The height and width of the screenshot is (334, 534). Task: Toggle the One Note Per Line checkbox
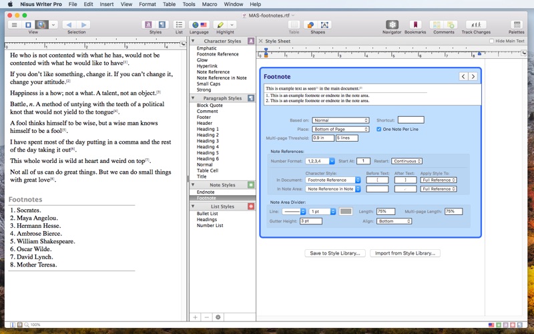coord(378,129)
